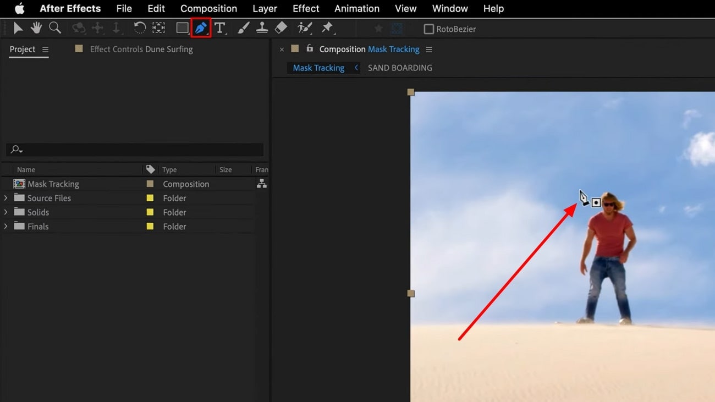Select the Rectangle shape tool
Viewport: 715px width, 402px height.
182,28
